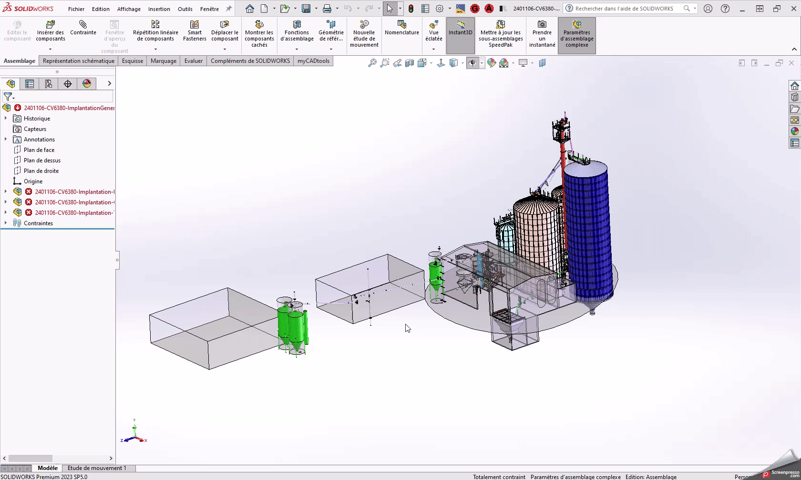The image size is (801, 480).
Task: Select Origine in feature tree
Action: [x=33, y=181]
